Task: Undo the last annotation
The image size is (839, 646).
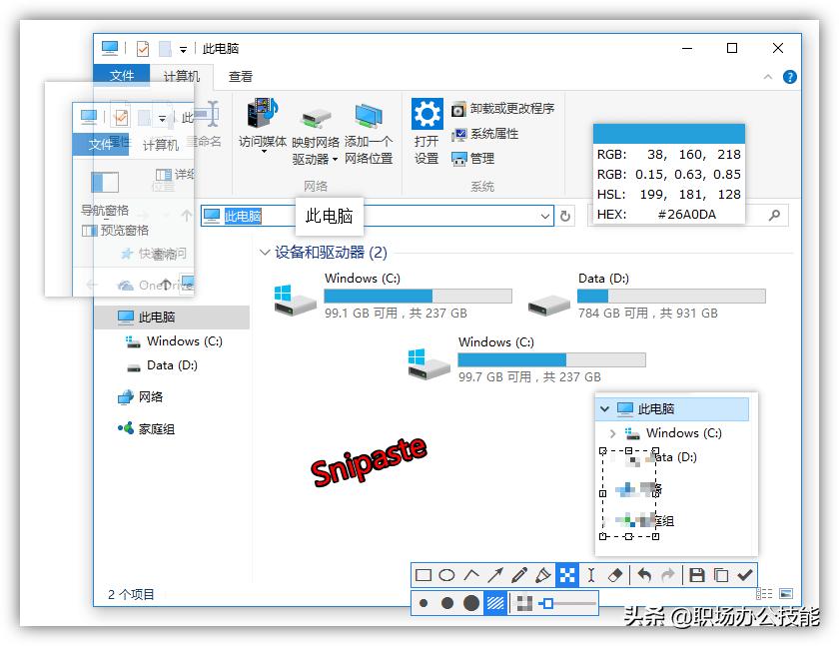Action: coord(644,575)
